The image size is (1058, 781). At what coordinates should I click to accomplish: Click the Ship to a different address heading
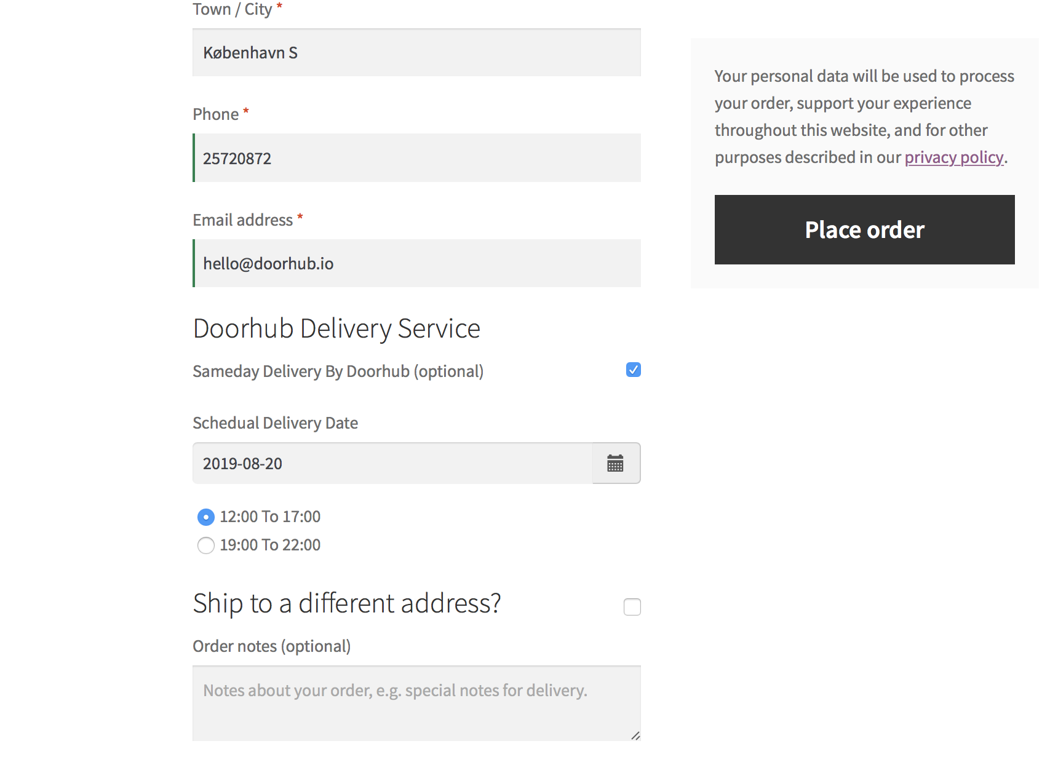pyautogui.click(x=347, y=603)
